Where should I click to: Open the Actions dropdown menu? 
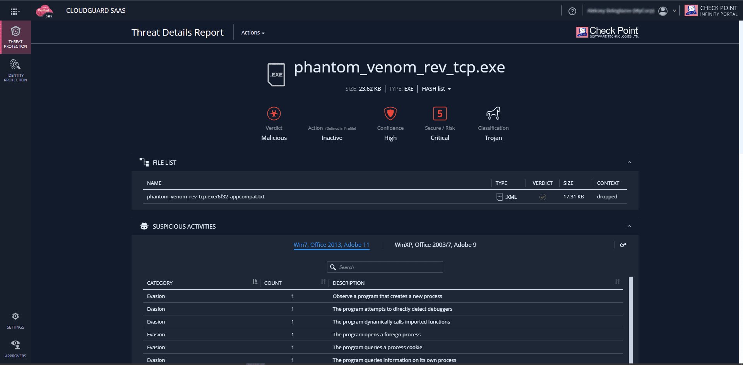pyautogui.click(x=253, y=33)
